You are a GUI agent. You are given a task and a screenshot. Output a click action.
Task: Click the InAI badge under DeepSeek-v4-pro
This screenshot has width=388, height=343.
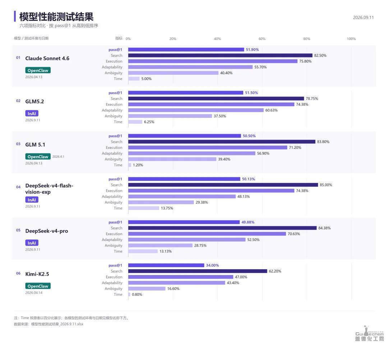tap(32, 243)
